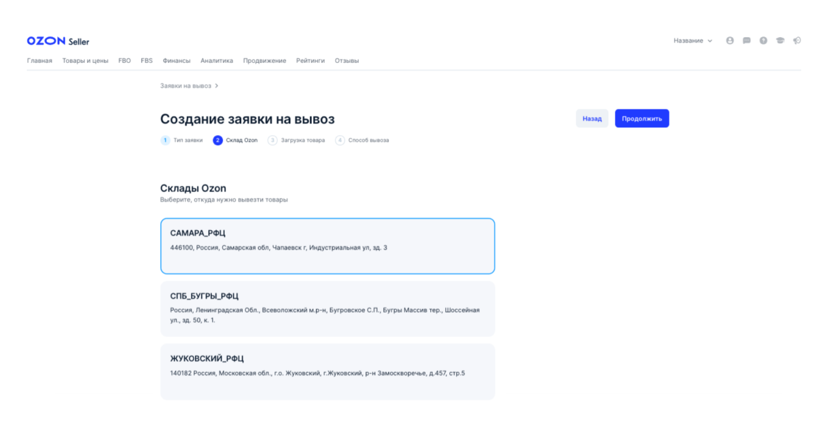The height and width of the screenshot is (440, 828).
Task: Select the СПБ_БУГРЫ_РФЦ warehouse card
Action: pos(328,309)
